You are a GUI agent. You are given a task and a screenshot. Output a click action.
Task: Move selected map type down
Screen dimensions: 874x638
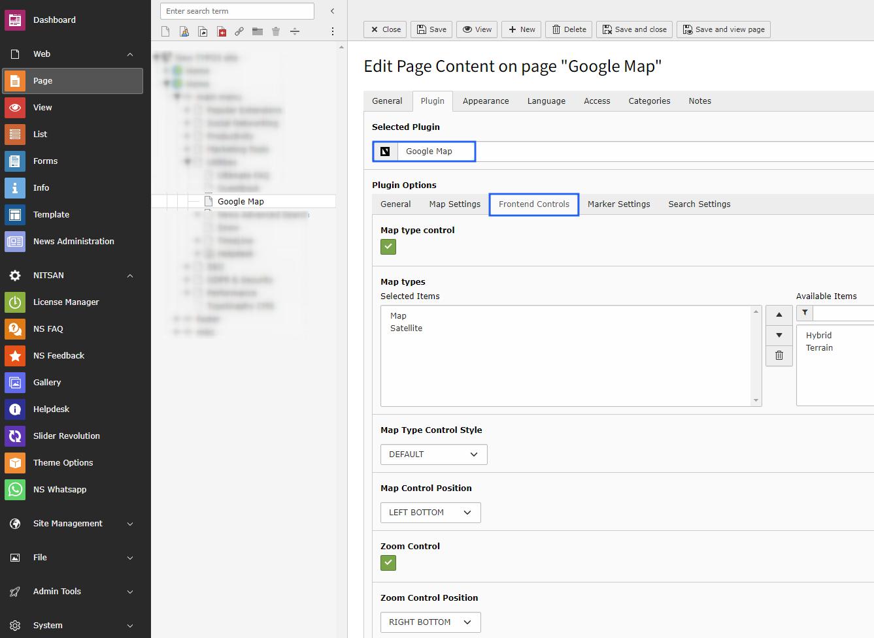(x=779, y=335)
